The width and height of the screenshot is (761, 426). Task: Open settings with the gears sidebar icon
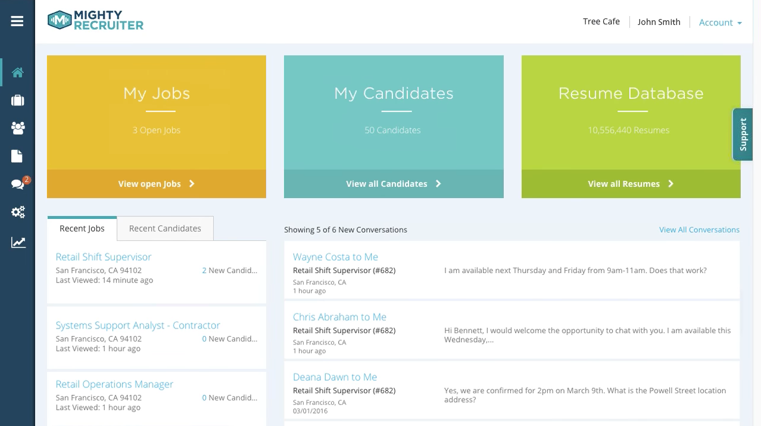point(17,212)
